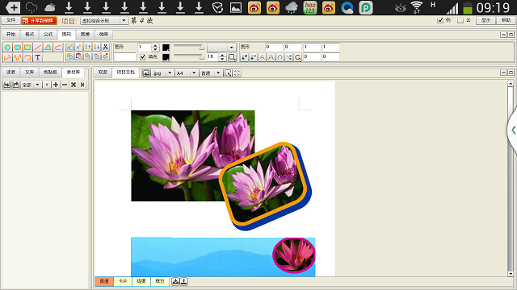Click the rotated lotus image with orange border
The height and width of the screenshot is (290, 517).
pos(266,186)
